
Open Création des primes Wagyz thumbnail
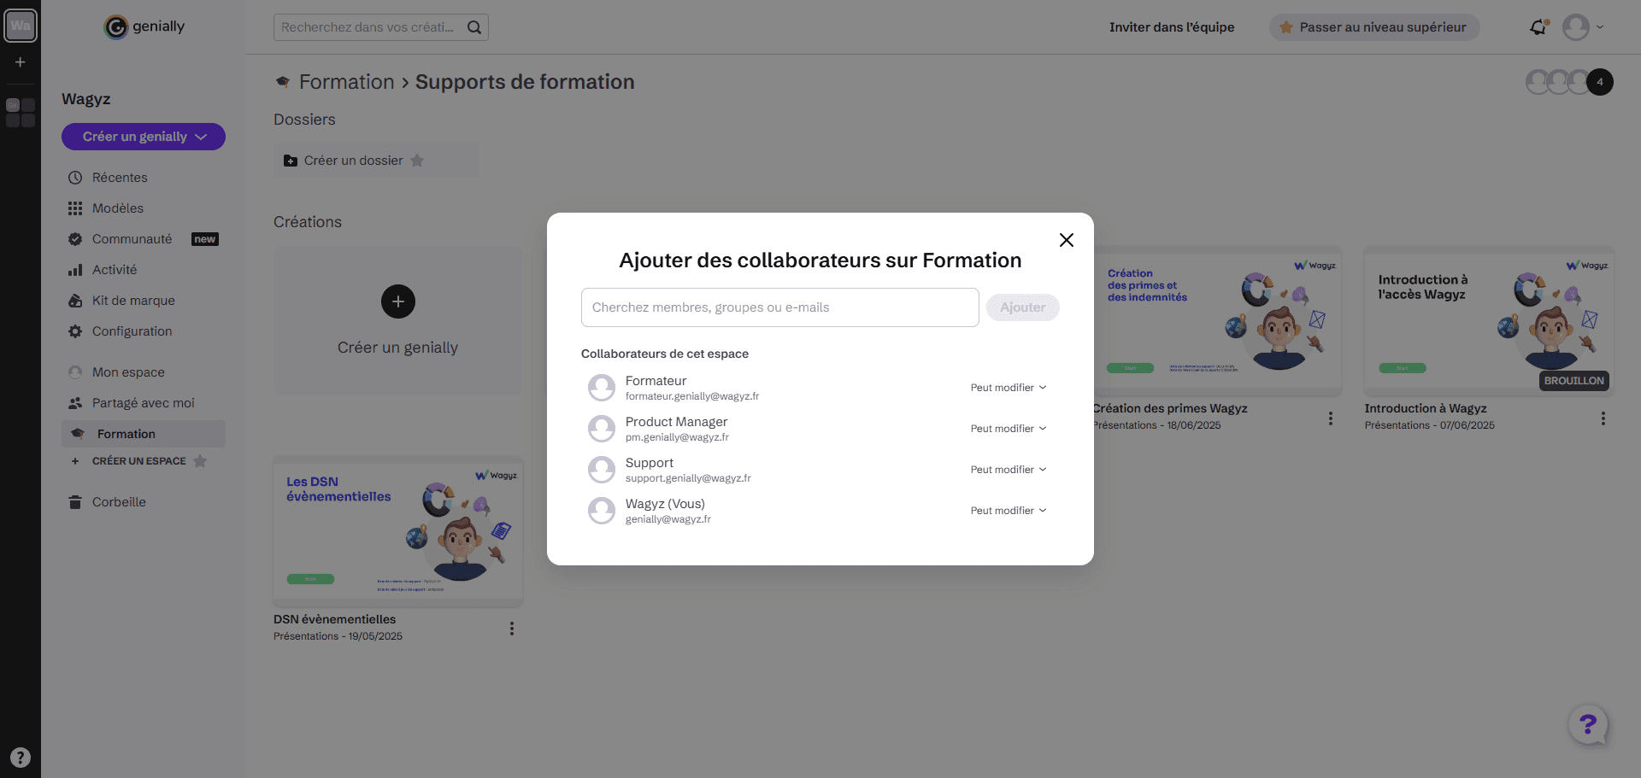coord(1218,321)
